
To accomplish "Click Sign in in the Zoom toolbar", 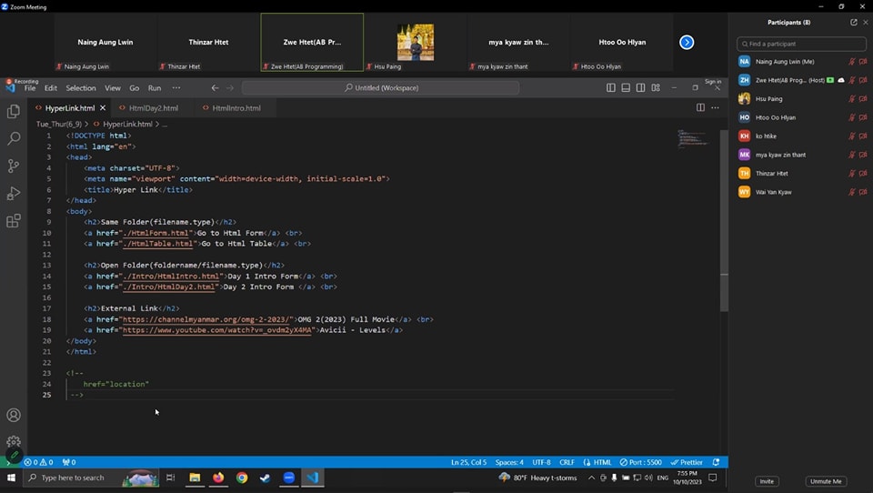I will [x=713, y=81].
